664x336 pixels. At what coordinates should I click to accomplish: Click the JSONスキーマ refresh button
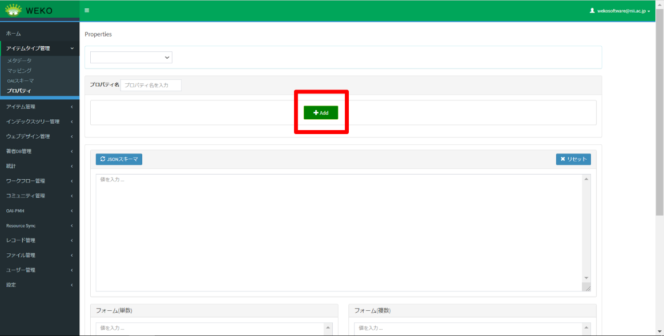point(119,159)
